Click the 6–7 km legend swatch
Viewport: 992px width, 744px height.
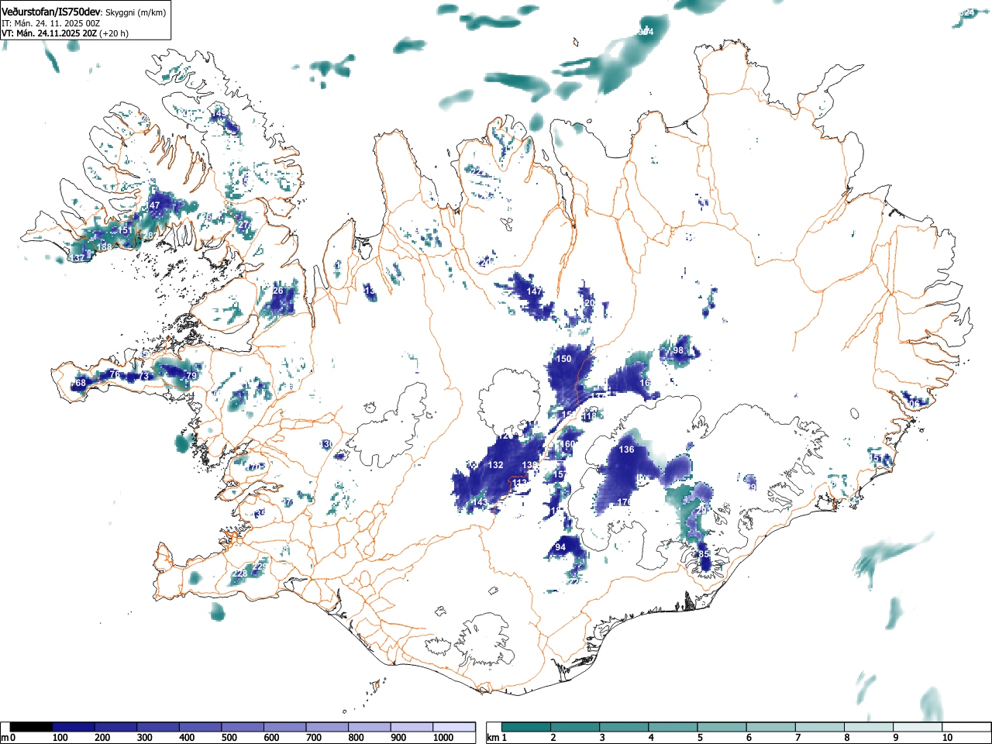(771, 727)
